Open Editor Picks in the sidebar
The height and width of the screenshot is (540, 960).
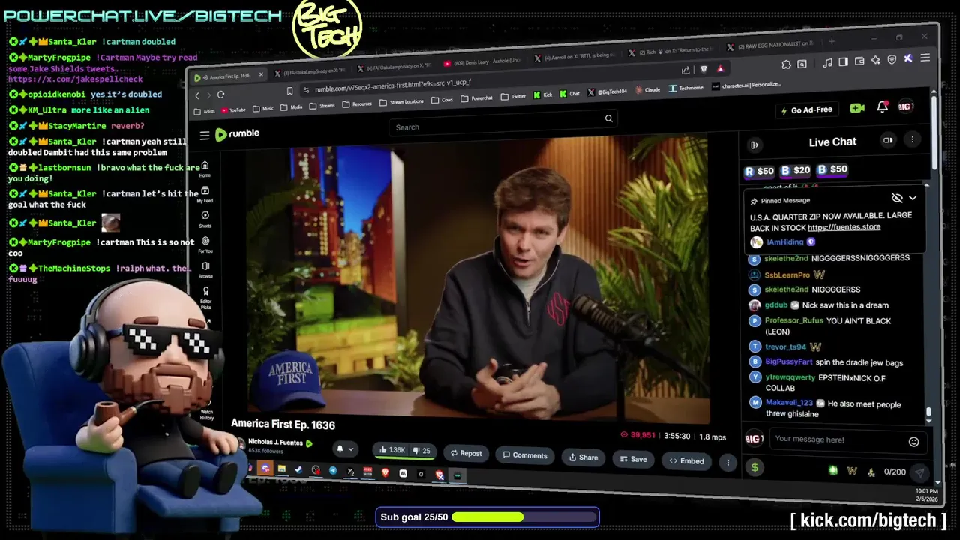point(205,298)
